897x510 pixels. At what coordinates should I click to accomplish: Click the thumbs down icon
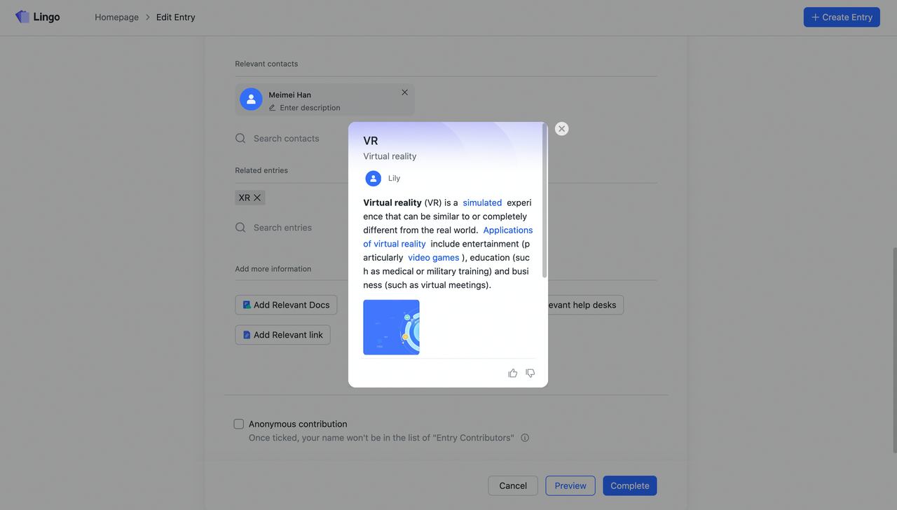pos(530,373)
